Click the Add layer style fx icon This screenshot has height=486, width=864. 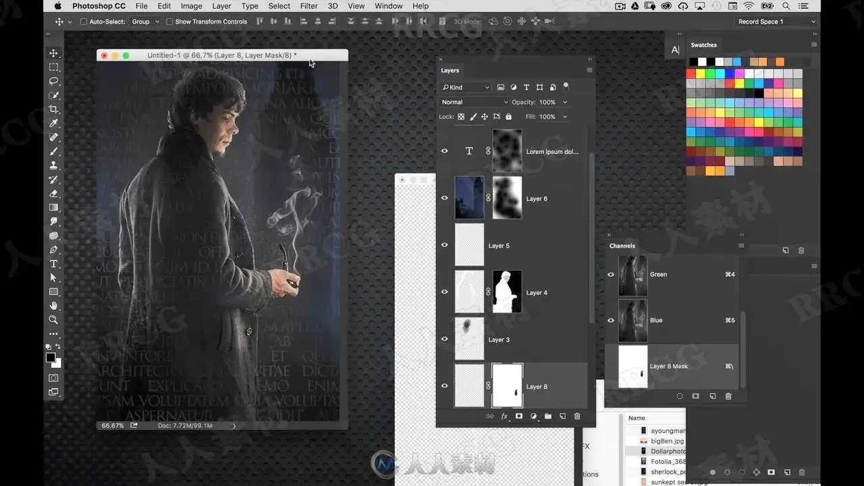(504, 416)
